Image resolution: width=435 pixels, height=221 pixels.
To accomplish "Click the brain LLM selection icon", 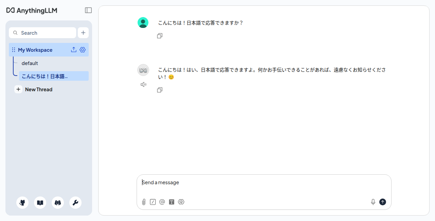I will tap(181, 202).
